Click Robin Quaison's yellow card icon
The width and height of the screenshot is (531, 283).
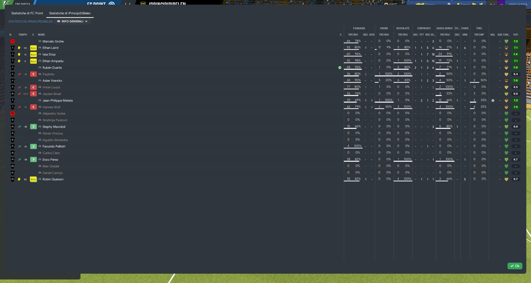(x=19, y=179)
